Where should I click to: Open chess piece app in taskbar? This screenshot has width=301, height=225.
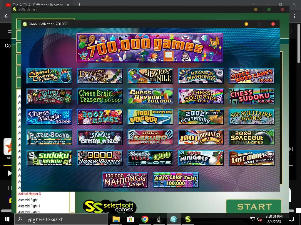(x=159, y=219)
